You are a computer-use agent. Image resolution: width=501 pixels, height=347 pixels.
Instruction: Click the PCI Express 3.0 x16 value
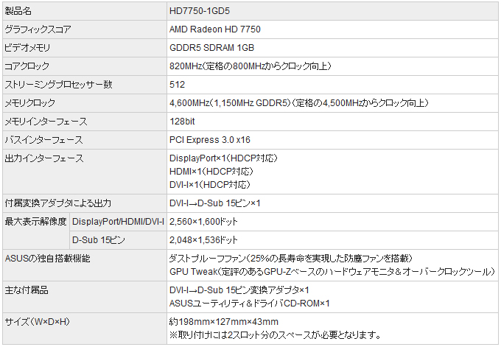tap(210, 140)
